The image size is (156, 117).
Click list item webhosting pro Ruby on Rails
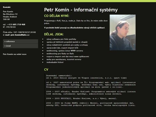[x=60, y=54]
